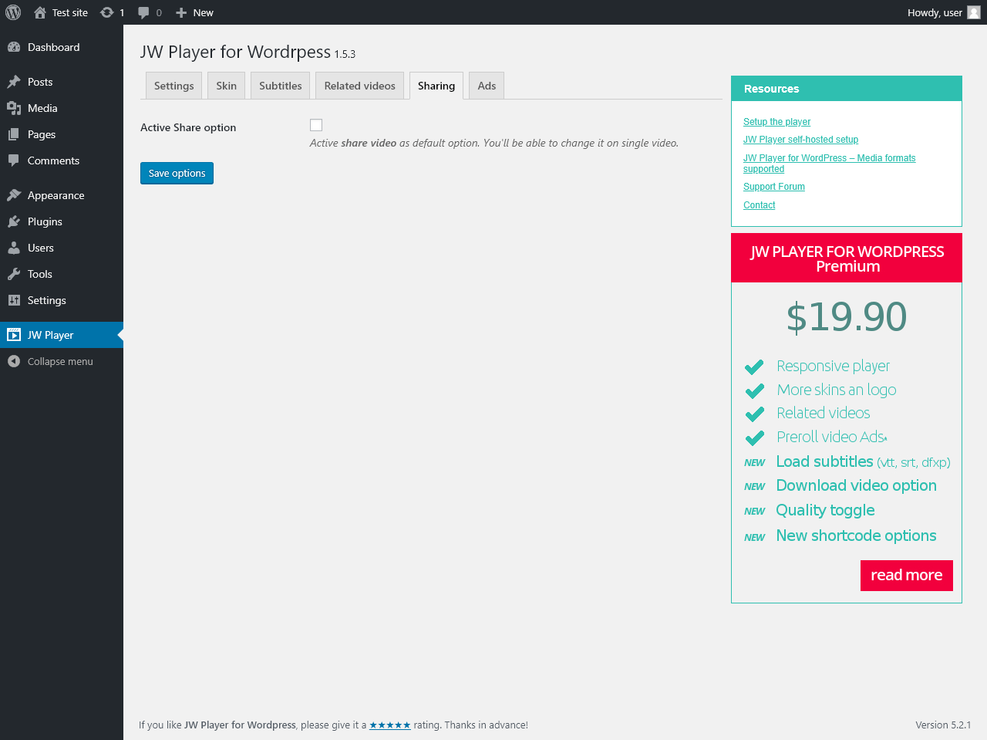Click the Load subtitles feature text

(x=864, y=461)
